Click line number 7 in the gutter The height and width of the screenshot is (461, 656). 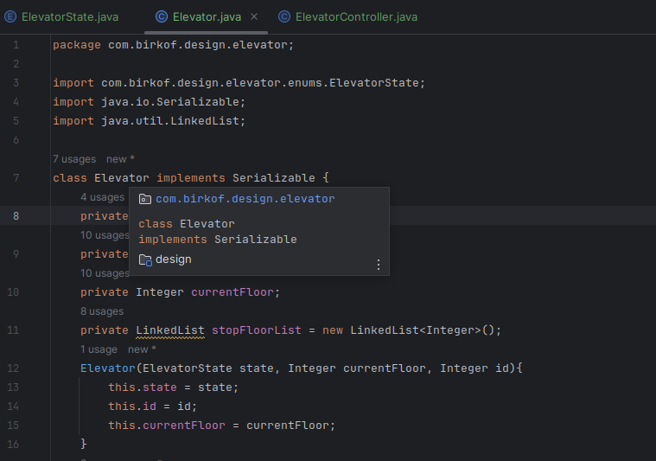click(x=16, y=178)
